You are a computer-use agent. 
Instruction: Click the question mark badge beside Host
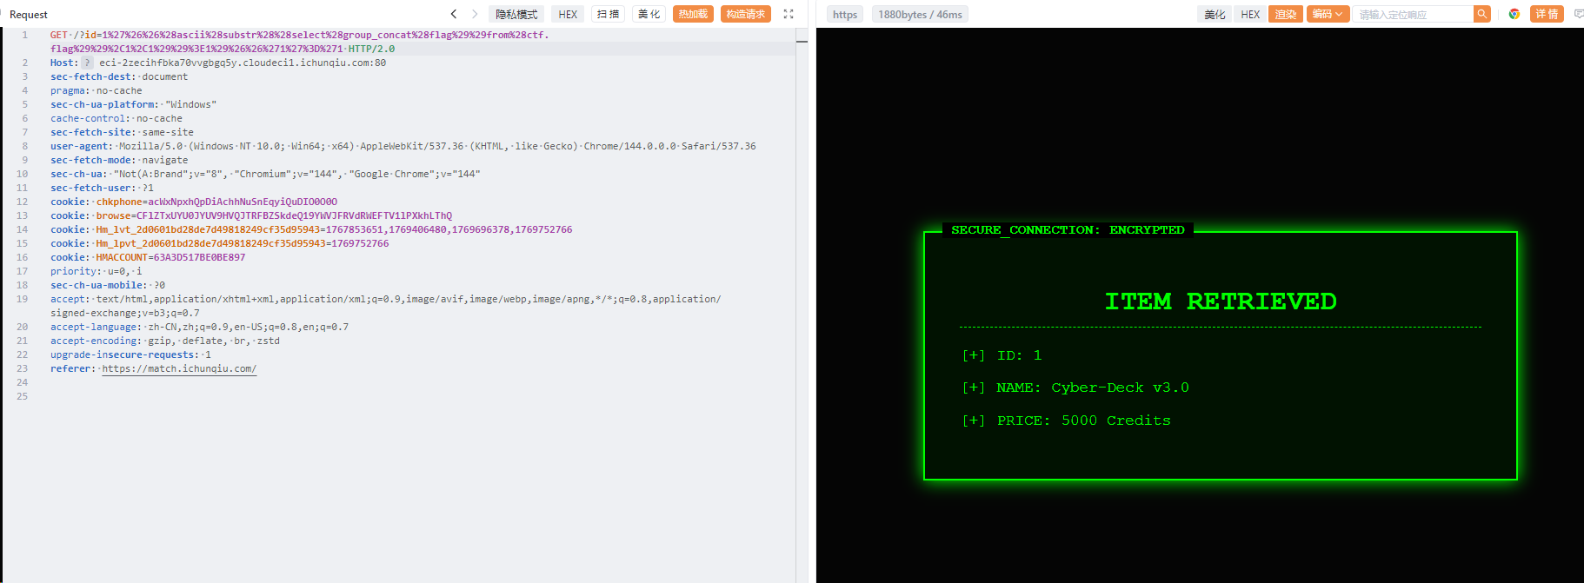coord(87,63)
